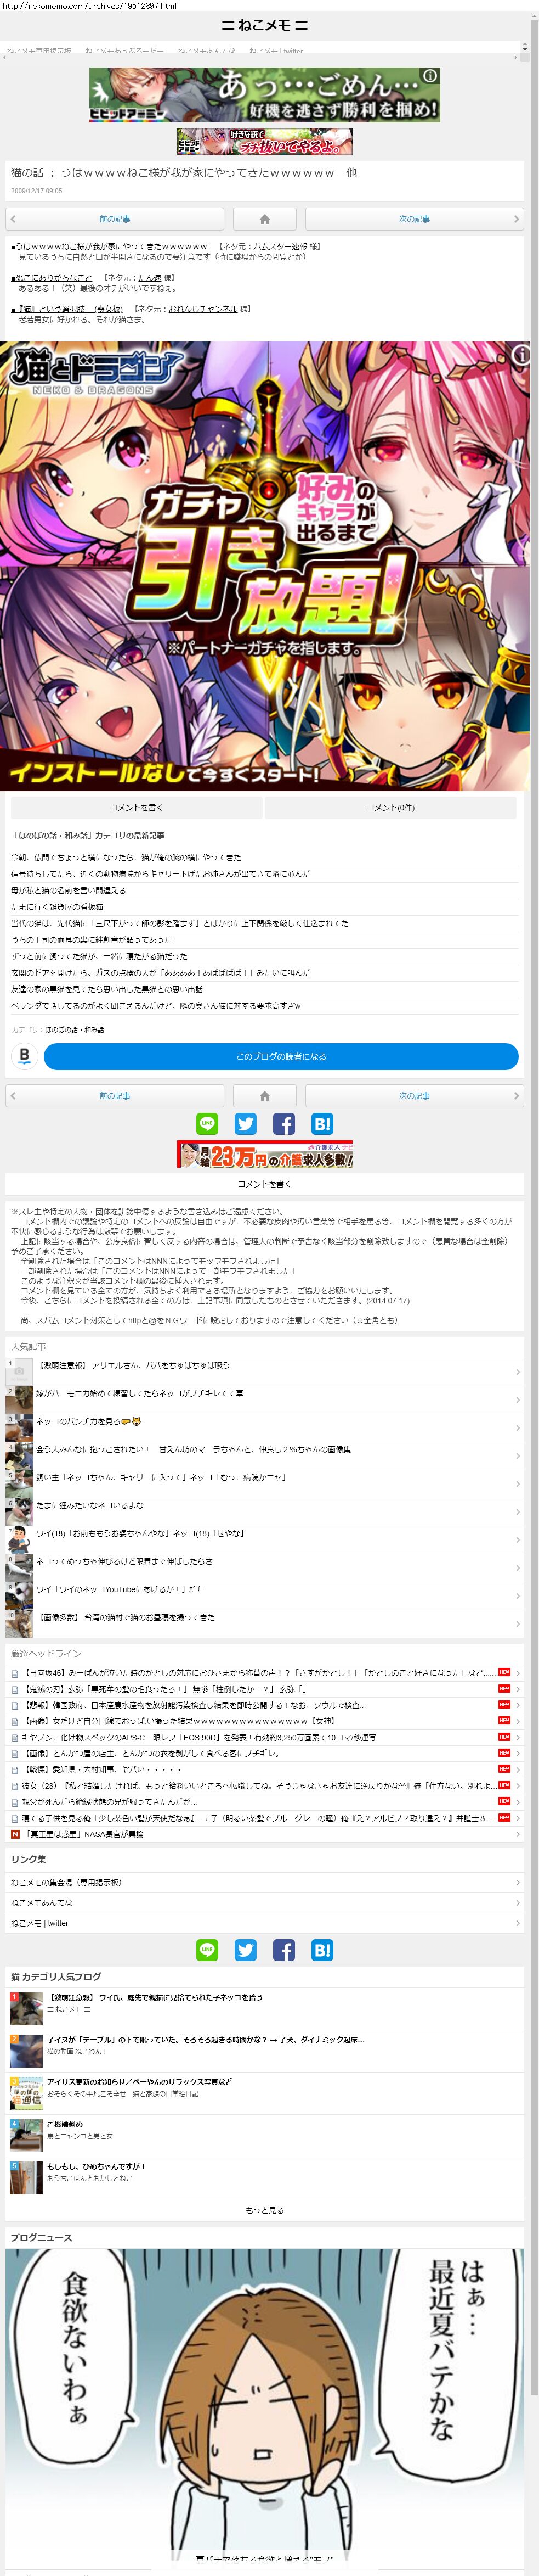Share via Facebook icon above the job ad
Screen dimensions: 539x2576
(x=283, y=1124)
